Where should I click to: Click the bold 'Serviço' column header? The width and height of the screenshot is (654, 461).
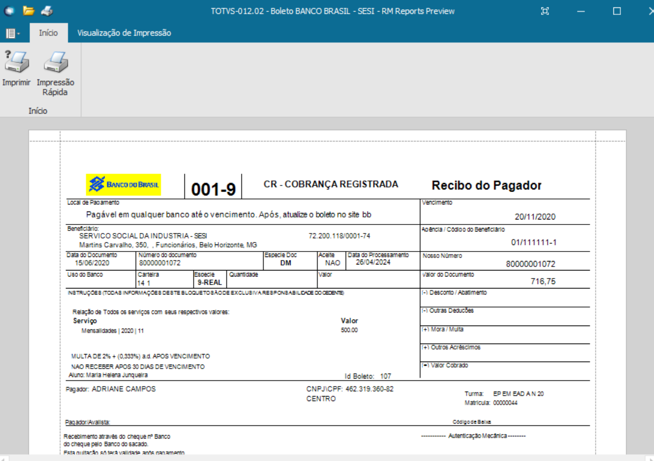coord(85,321)
